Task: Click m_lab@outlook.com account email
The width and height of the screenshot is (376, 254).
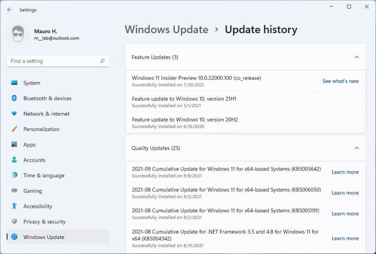Action: point(56,38)
